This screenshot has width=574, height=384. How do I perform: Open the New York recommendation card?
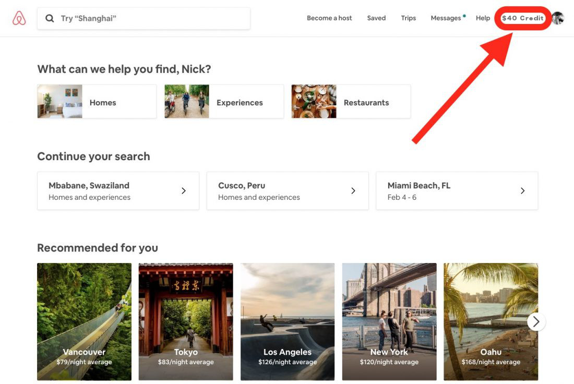pyautogui.click(x=389, y=321)
